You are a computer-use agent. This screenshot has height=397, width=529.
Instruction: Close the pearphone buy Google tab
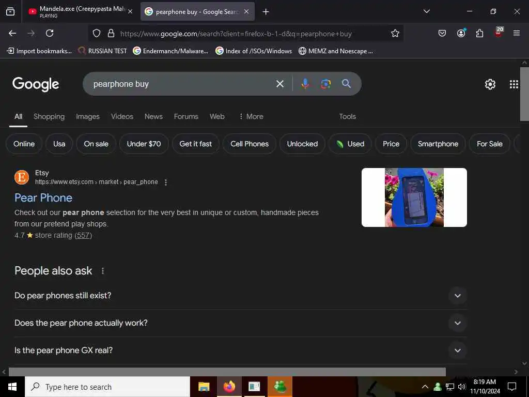246,11
